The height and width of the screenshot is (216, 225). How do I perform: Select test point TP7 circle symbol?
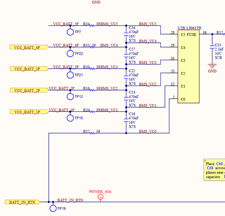tap(70, 32)
